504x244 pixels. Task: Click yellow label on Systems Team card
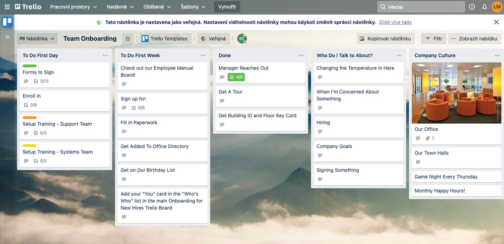coord(30,145)
